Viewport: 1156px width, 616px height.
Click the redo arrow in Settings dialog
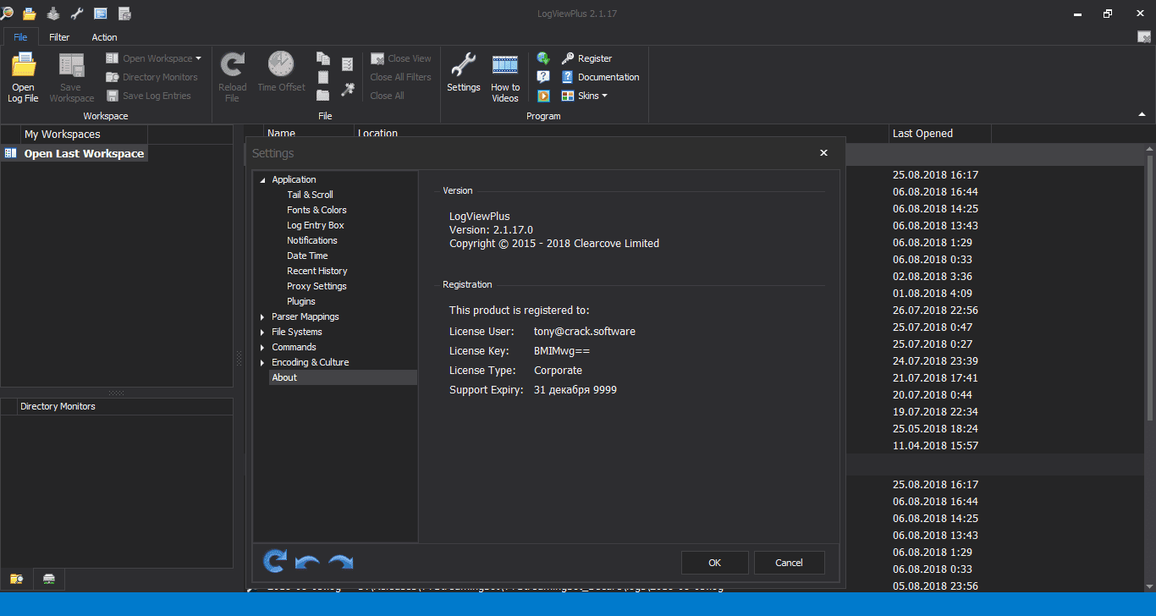coord(340,562)
